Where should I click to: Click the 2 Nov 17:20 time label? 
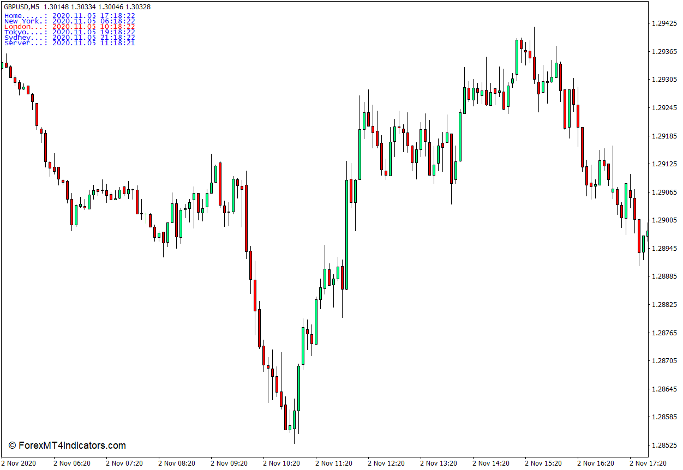pos(648,463)
